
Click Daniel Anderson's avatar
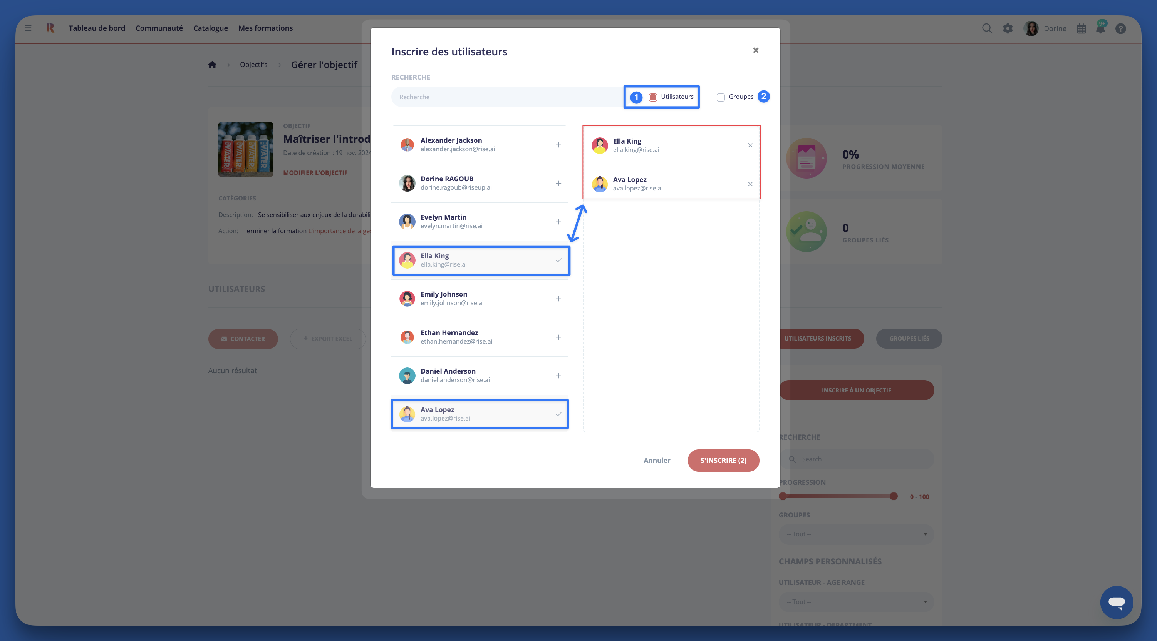point(407,376)
